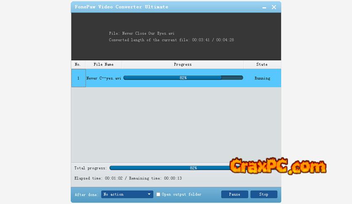Click the No. column header
352x204 pixels.
coord(78,64)
